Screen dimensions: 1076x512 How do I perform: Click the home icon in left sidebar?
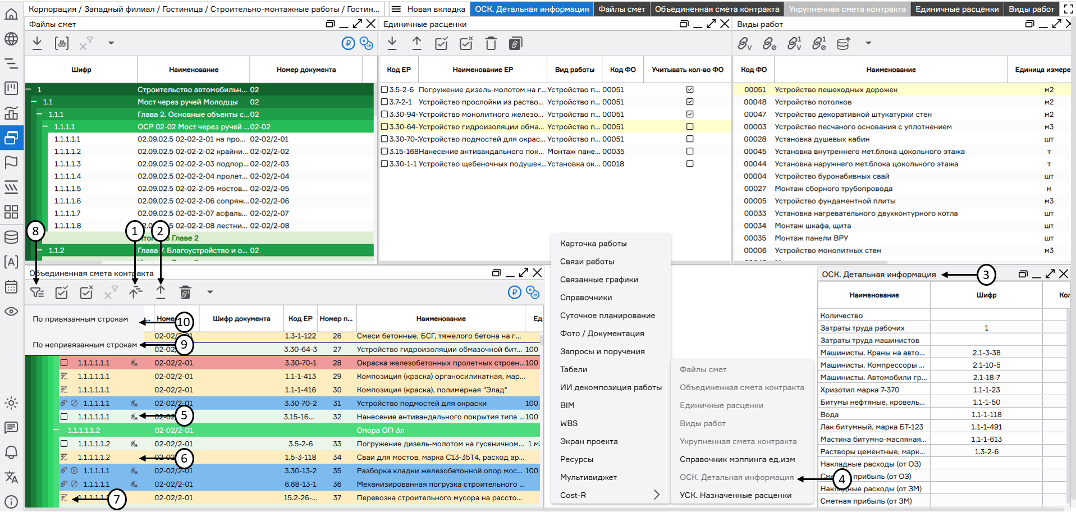coord(11,13)
